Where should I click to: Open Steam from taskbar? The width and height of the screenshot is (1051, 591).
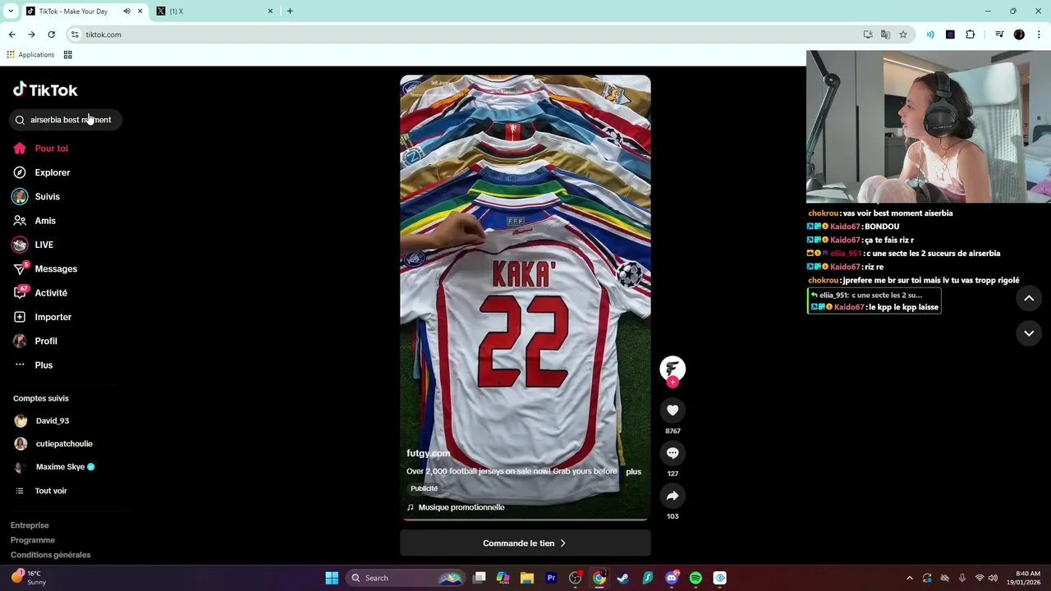623,578
